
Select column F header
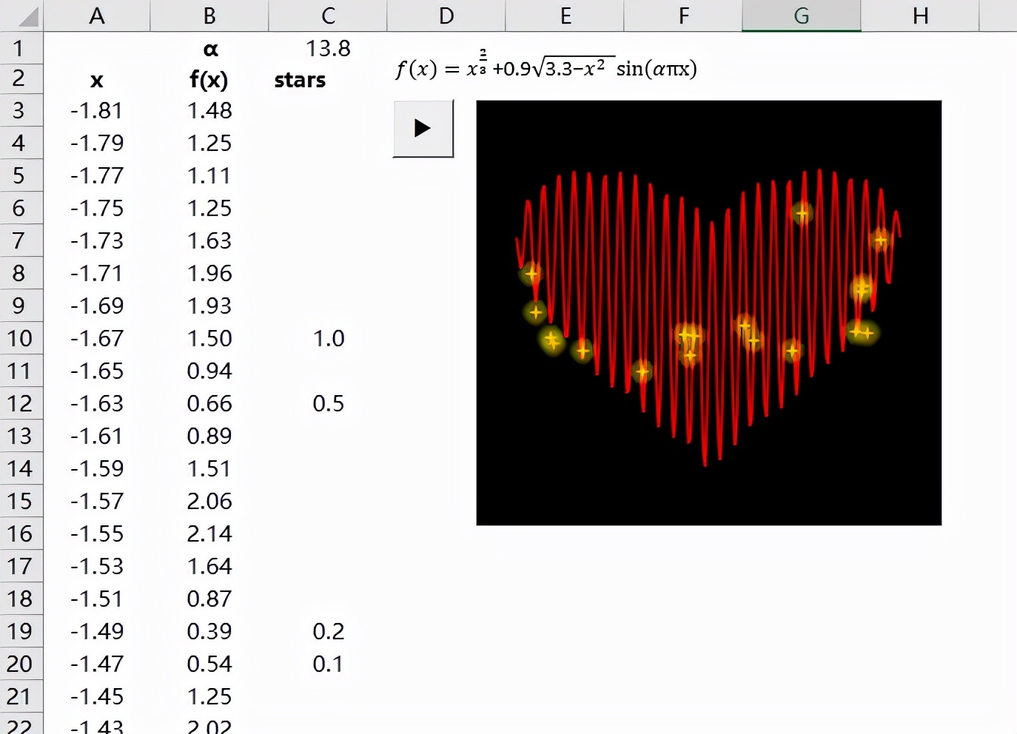point(683,16)
